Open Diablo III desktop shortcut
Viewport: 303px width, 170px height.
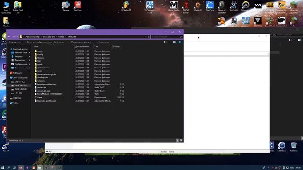coord(198,6)
